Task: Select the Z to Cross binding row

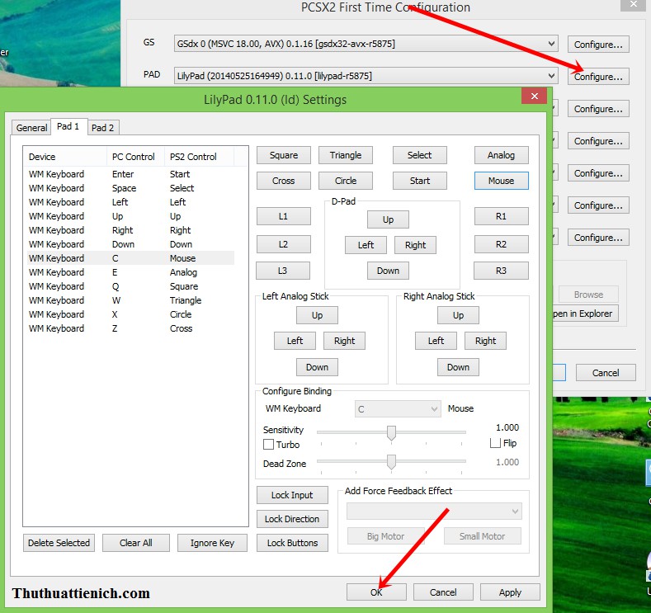Action: 130,328
